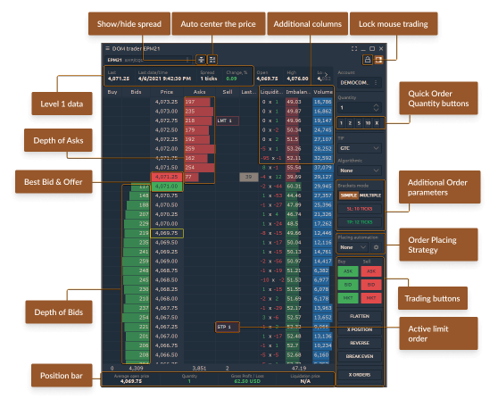Open account options three-dot menu
Screen dimensions: 498x399
tap(376, 83)
